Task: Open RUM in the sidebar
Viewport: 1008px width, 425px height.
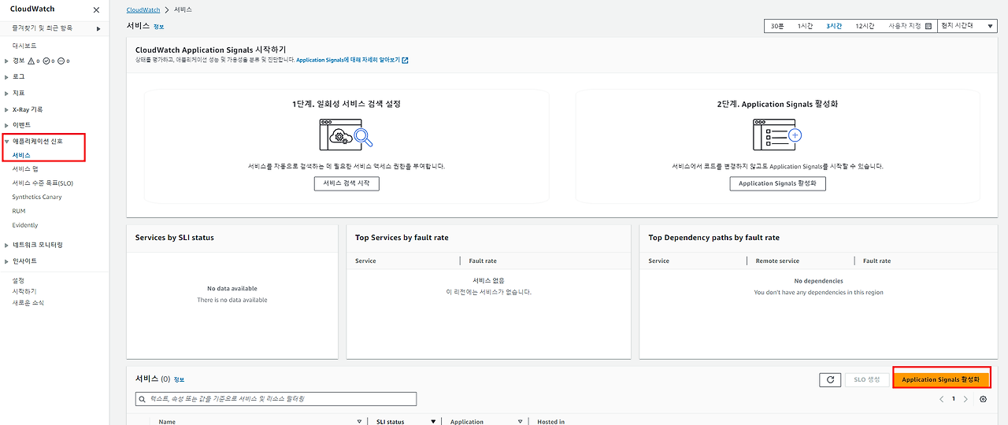Action: 19,211
